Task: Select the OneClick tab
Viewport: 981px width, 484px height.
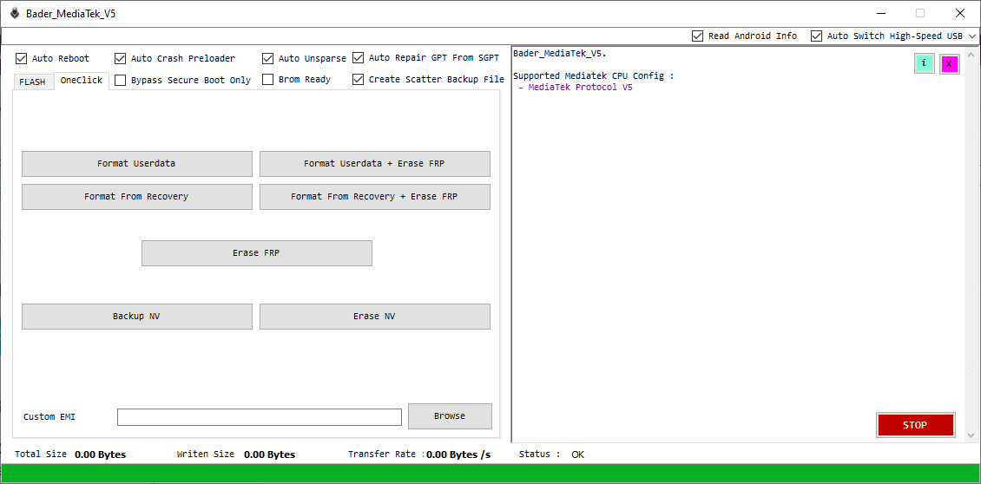Action: coord(81,81)
